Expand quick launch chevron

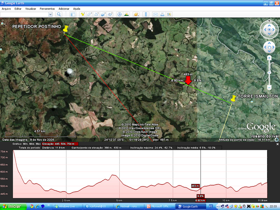48,206
